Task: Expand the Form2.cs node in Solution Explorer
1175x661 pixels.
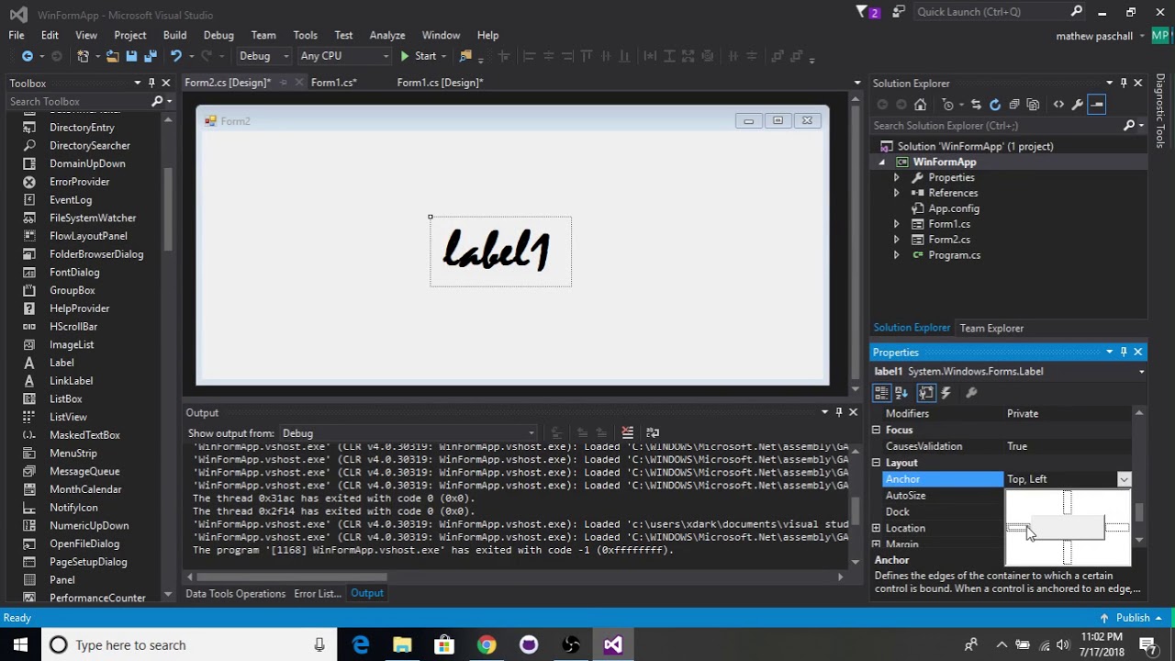Action: (x=896, y=240)
